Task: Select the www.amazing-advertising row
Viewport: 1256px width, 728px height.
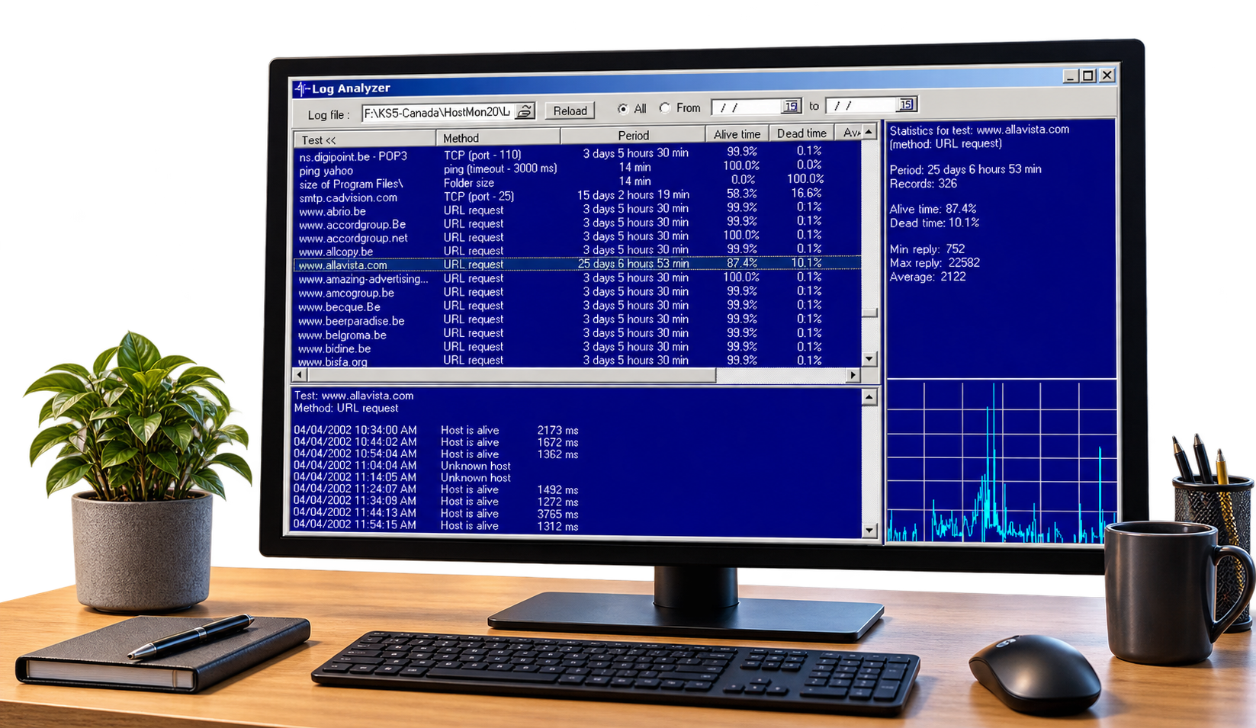Action: 577,278
